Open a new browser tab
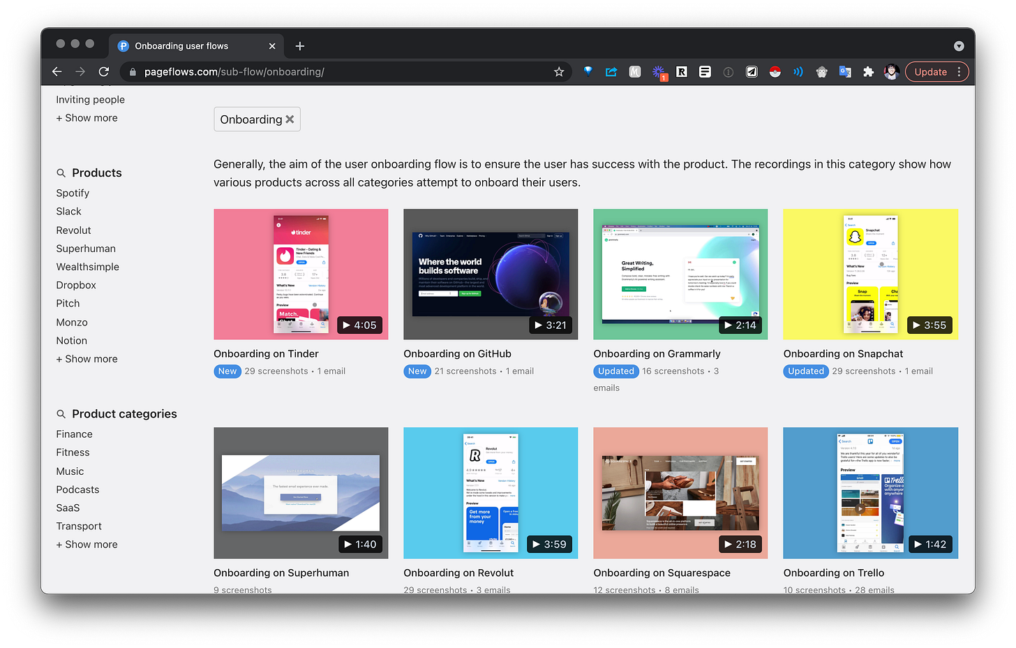Screen dimensions: 1016x648 300,46
